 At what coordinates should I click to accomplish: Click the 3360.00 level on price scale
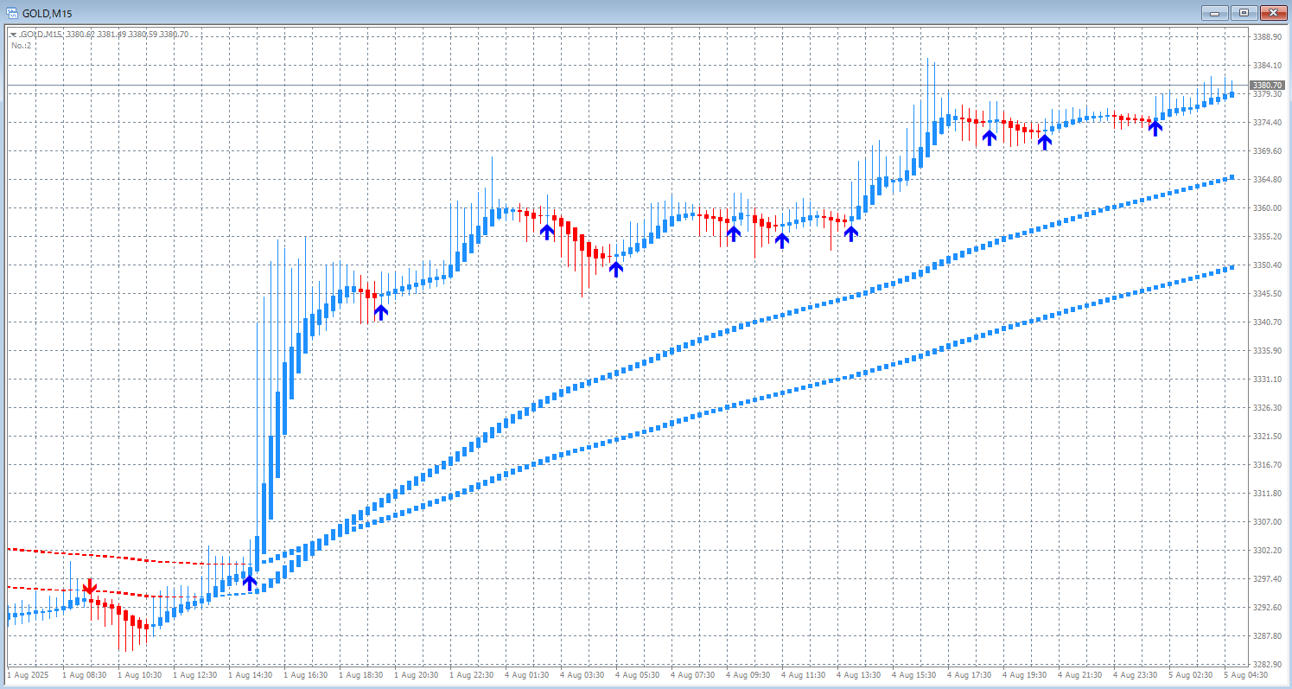pos(1269,208)
